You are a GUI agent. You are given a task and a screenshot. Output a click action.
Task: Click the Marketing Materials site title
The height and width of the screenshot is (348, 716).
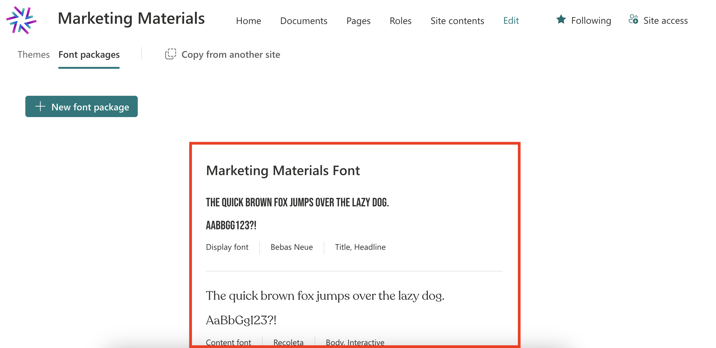(x=131, y=19)
